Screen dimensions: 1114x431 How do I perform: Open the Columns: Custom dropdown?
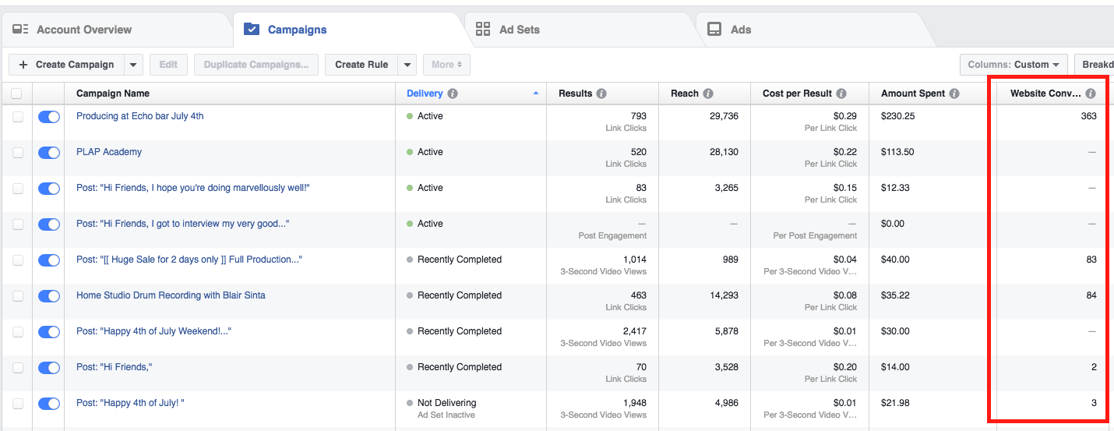tap(1014, 65)
